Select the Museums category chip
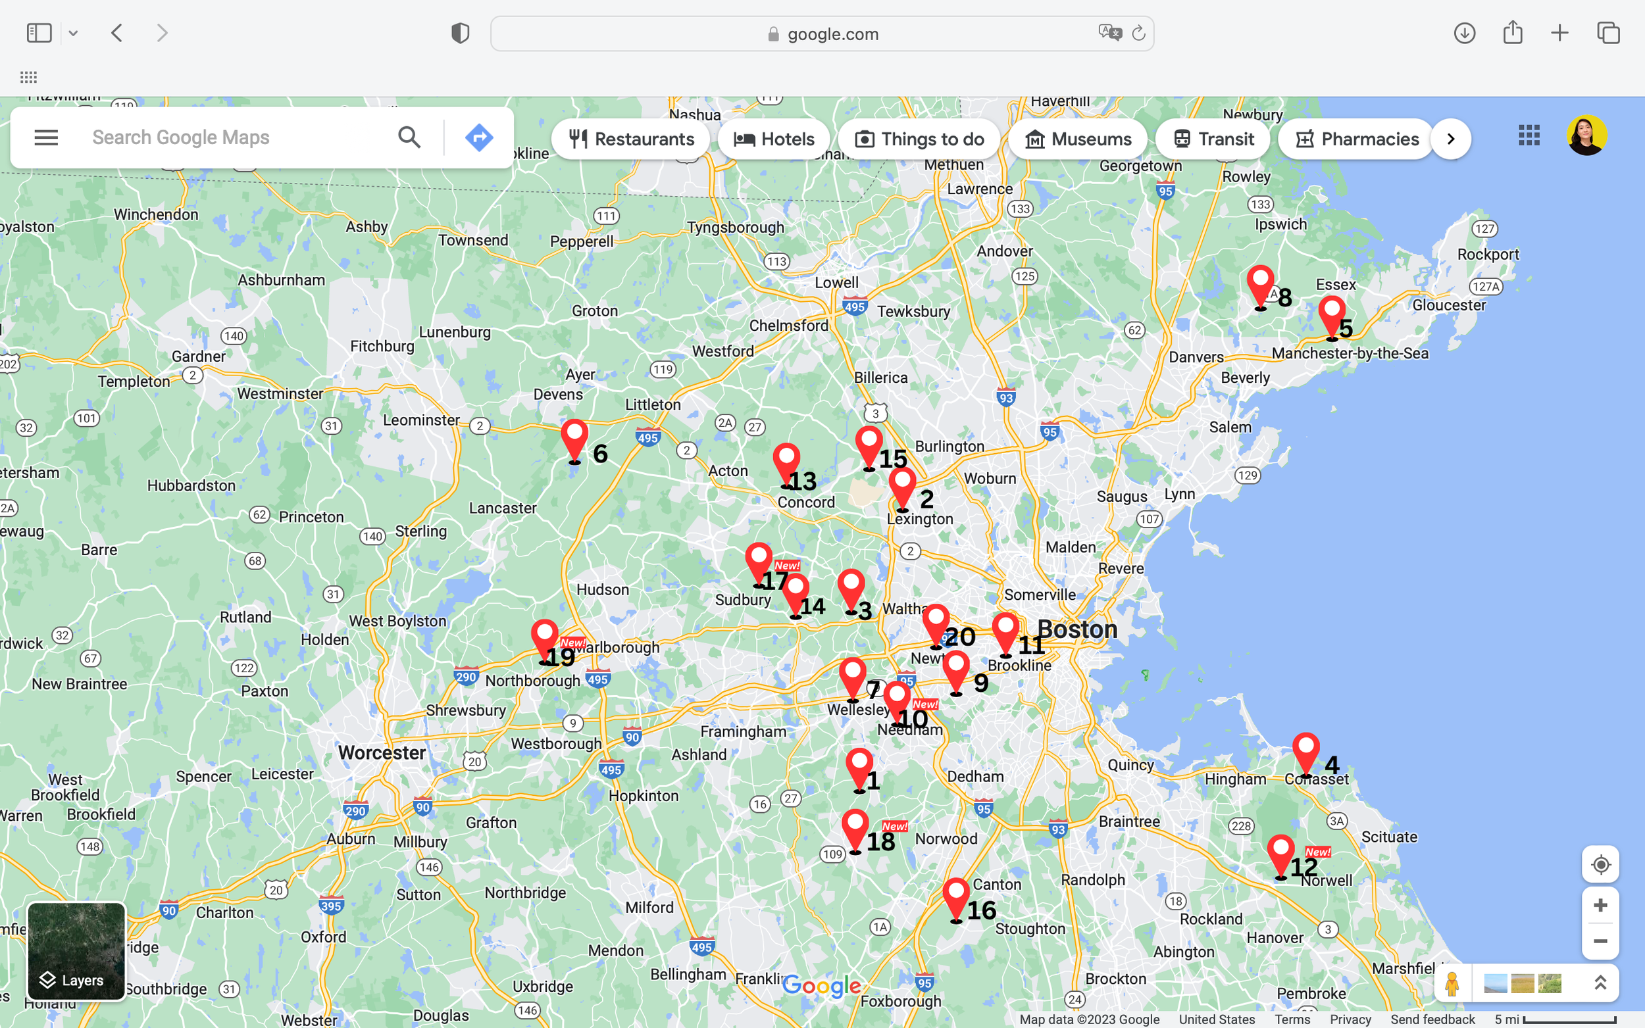Image resolution: width=1645 pixels, height=1028 pixels. [x=1077, y=139]
